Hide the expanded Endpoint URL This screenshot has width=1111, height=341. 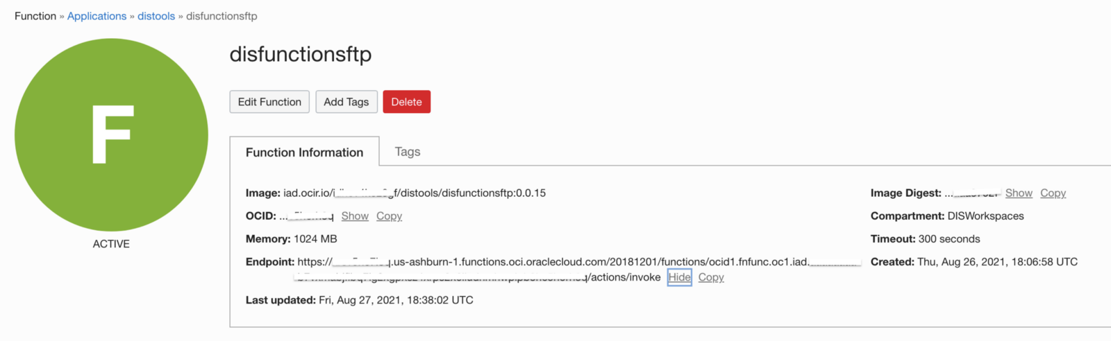point(679,277)
